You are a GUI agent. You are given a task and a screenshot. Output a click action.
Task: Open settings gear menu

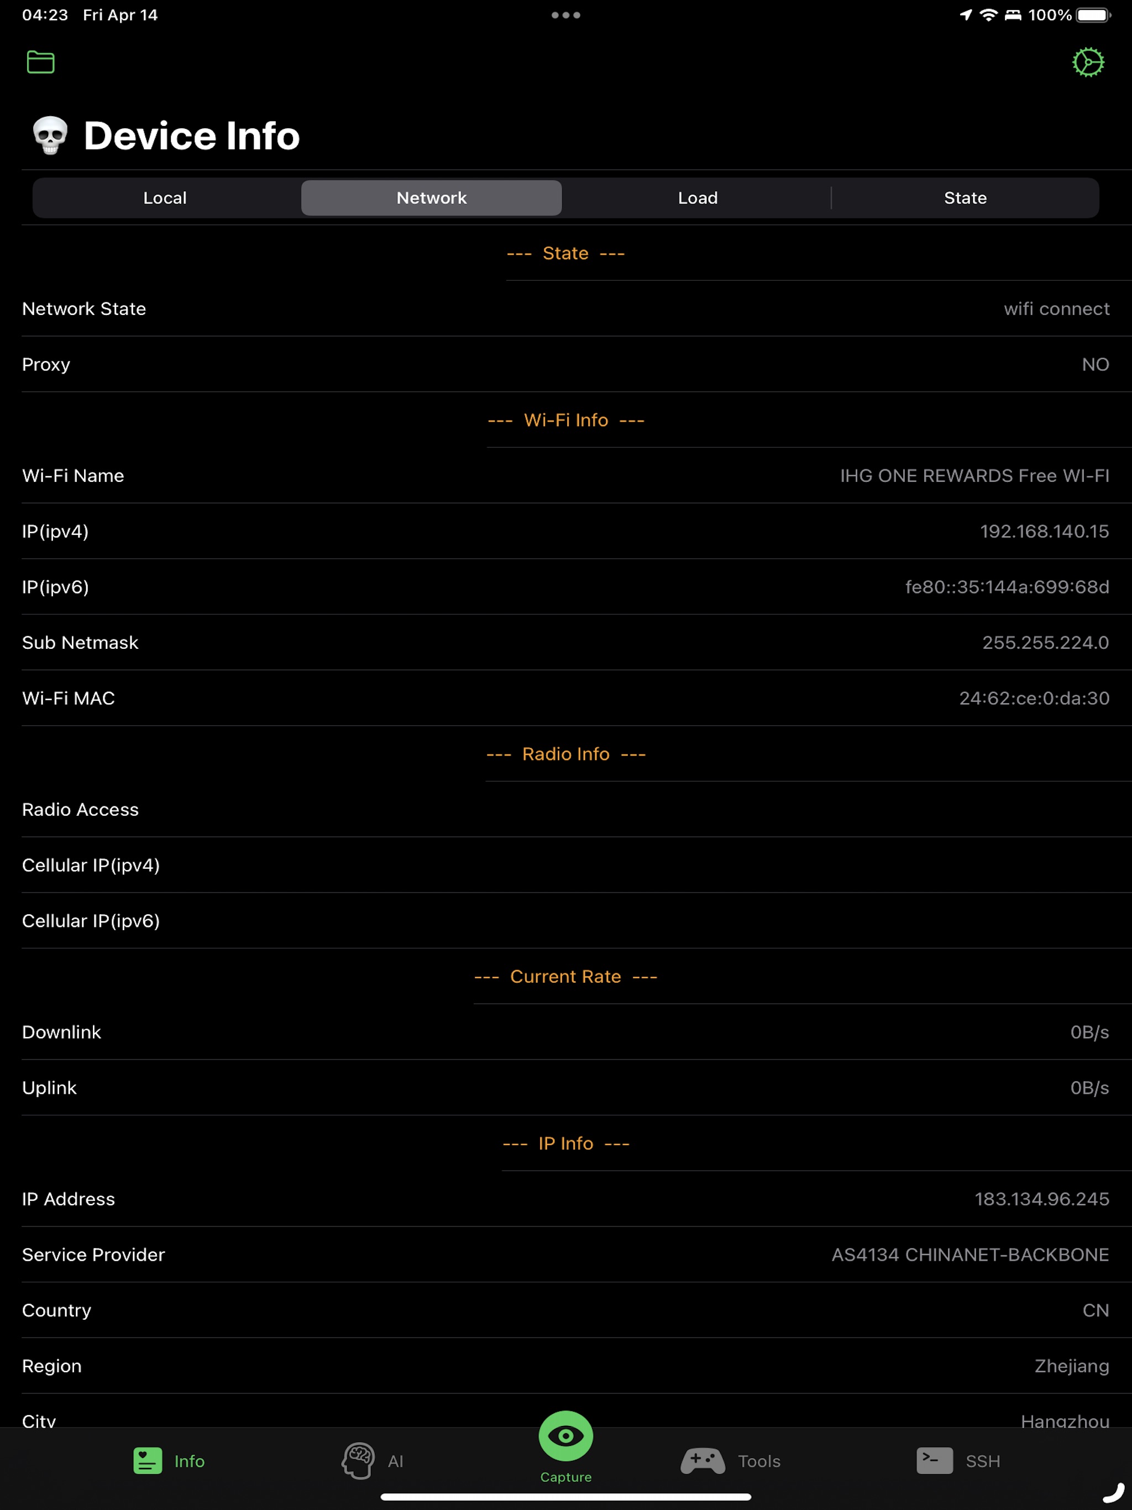click(x=1089, y=61)
